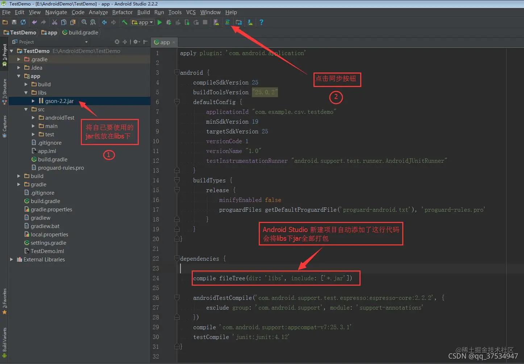Click TestDemo breadcrumb in navigation bar

coord(20,33)
